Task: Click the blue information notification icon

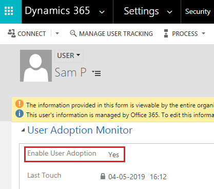Action: 20,114
